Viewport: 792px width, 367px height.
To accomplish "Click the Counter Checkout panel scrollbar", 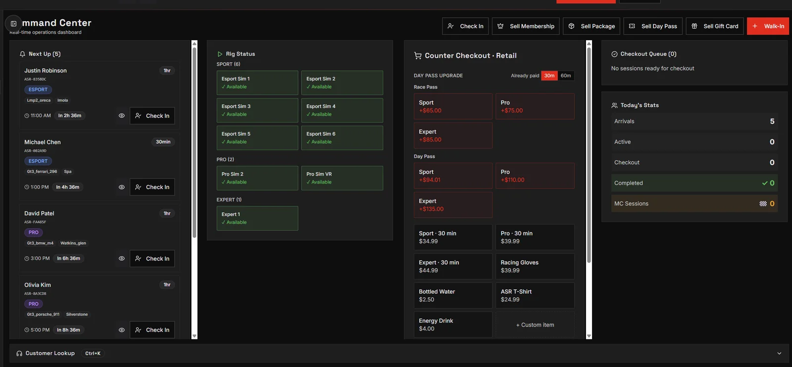I will 589,155.
